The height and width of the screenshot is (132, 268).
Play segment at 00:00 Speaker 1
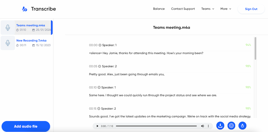point(100,45)
